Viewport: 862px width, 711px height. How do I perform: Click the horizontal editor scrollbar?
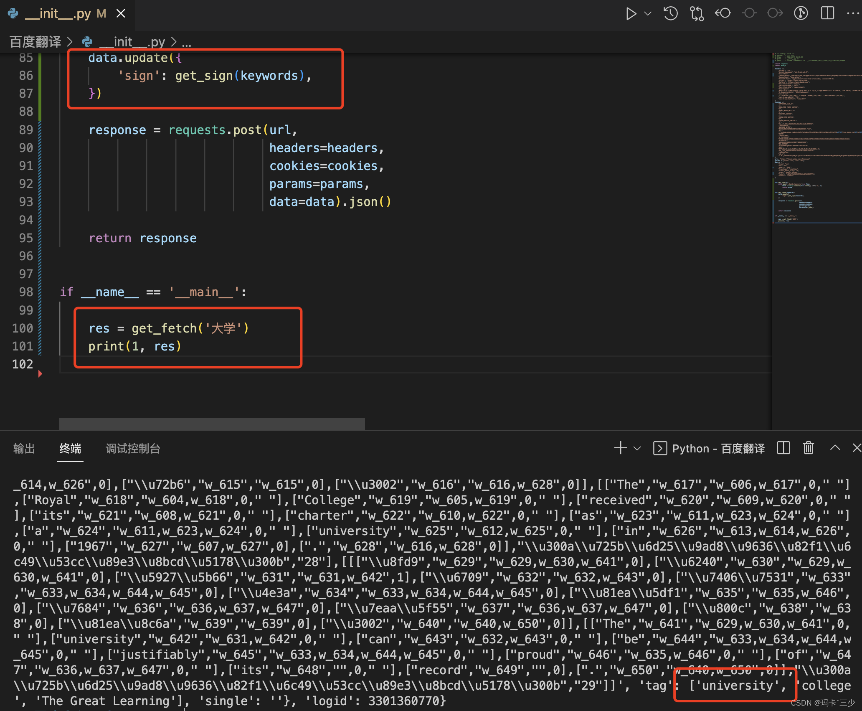click(212, 424)
